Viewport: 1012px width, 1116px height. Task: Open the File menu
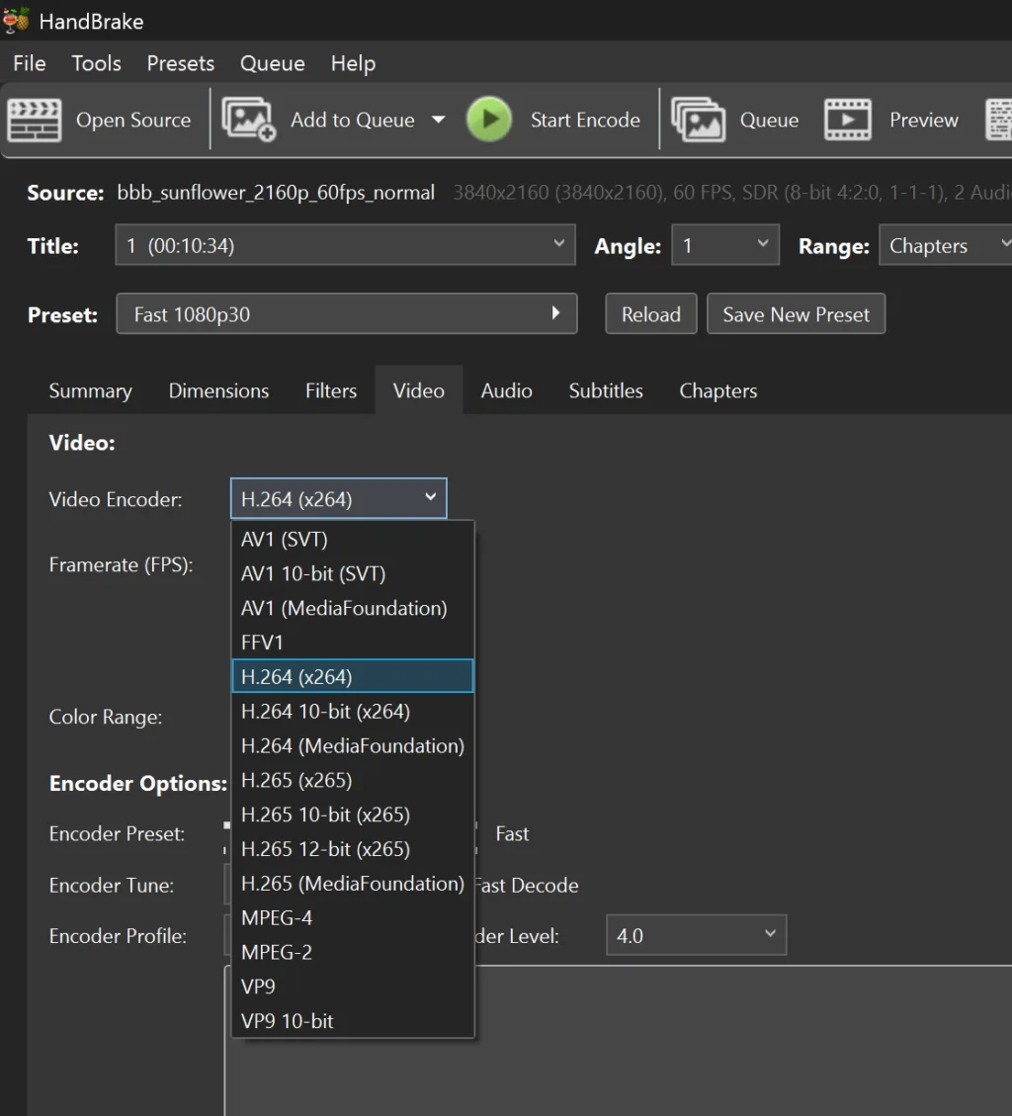point(30,63)
